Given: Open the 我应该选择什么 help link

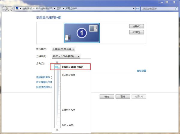Looking at the screenshot, I should 44,87.
